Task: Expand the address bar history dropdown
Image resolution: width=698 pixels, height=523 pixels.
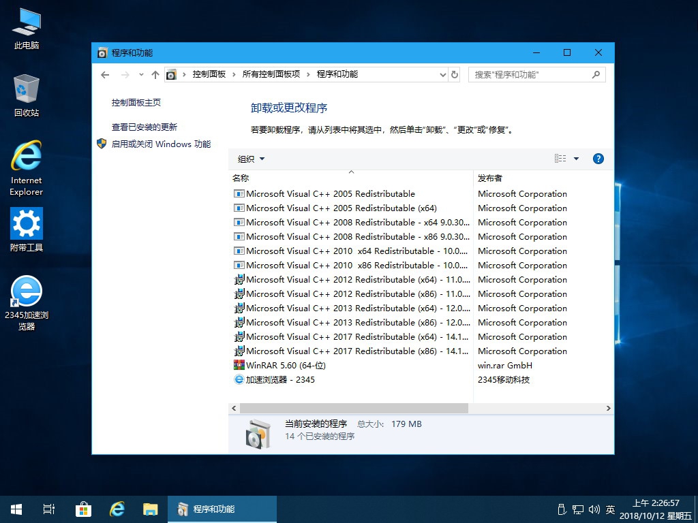Action: (x=443, y=75)
